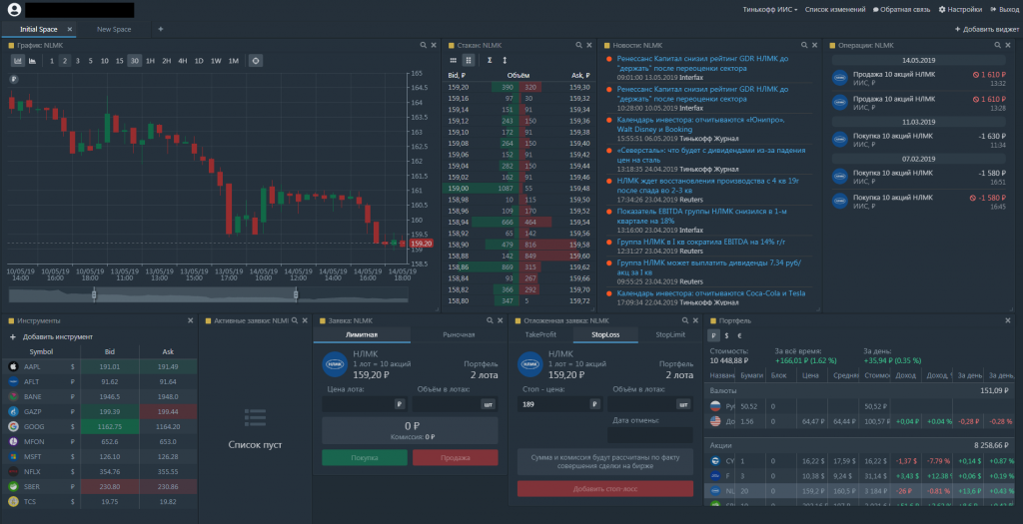Screen dimensions: 1023x524
Task: Click the green Покупка button
Action: point(364,457)
